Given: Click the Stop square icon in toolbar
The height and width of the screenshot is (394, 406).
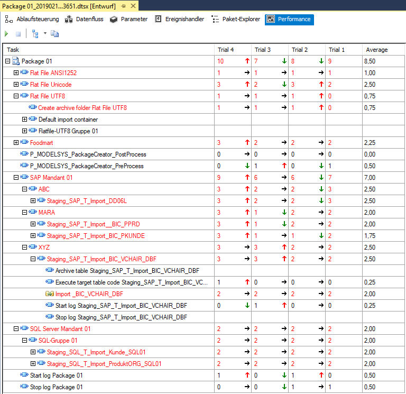Looking at the screenshot, I should coord(18,34).
